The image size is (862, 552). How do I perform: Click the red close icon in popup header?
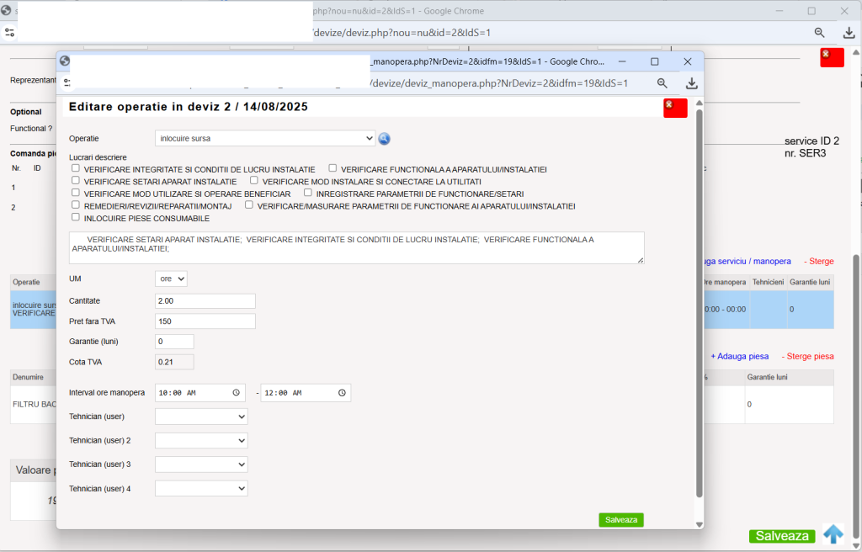(x=675, y=108)
